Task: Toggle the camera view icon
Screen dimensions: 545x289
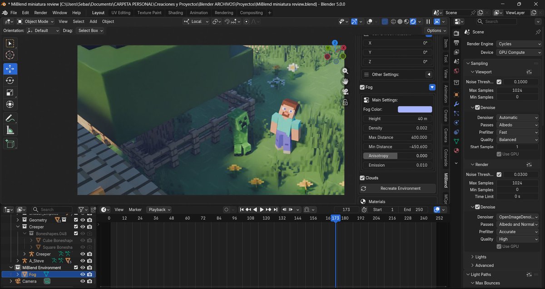Action: [345, 92]
